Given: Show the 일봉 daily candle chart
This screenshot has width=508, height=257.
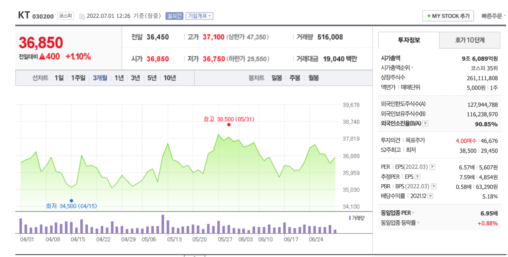Looking at the screenshot, I should (277, 78).
